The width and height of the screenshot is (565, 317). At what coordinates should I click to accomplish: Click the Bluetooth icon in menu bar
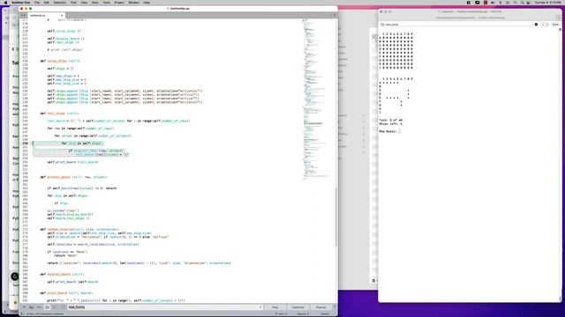(501, 3)
